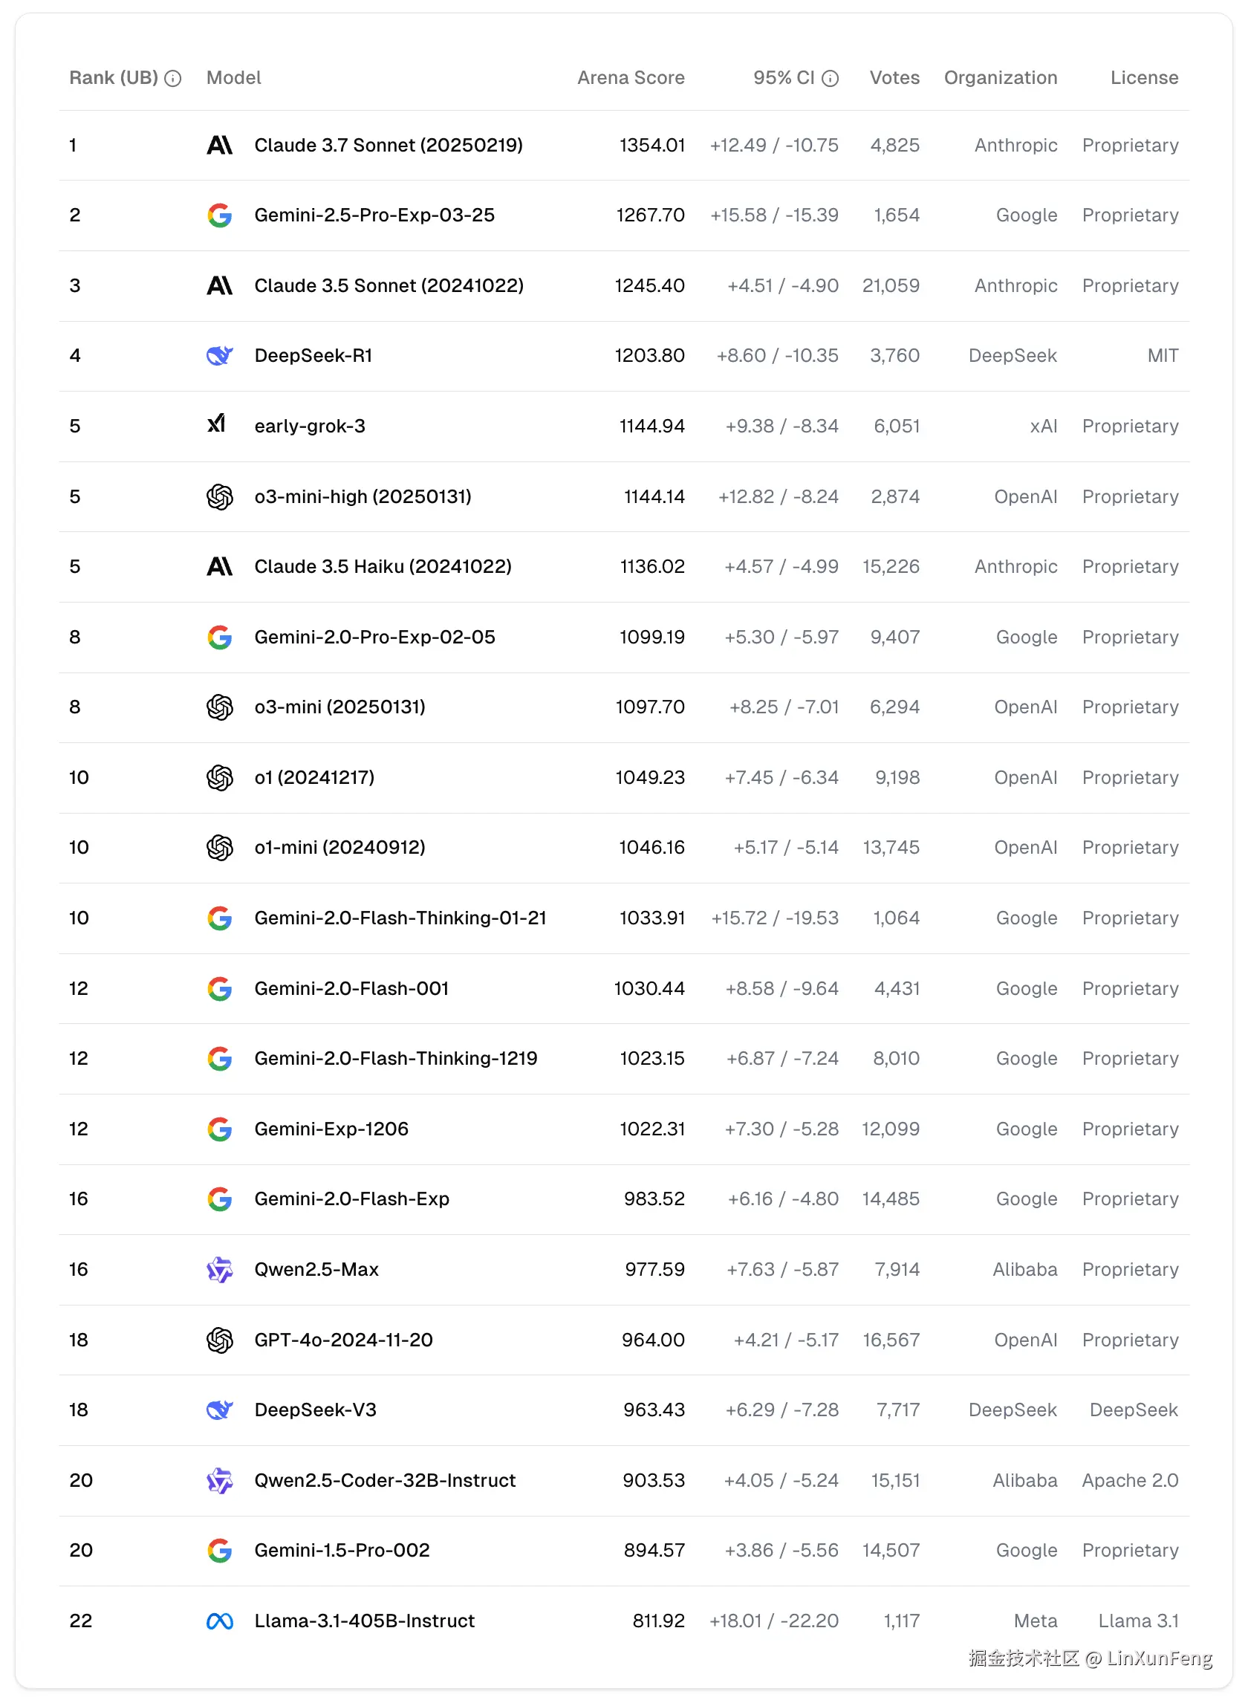The image size is (1248, 1706).
Task: Click the xAI logo beside early-grok-3
Action: (217, 424)
